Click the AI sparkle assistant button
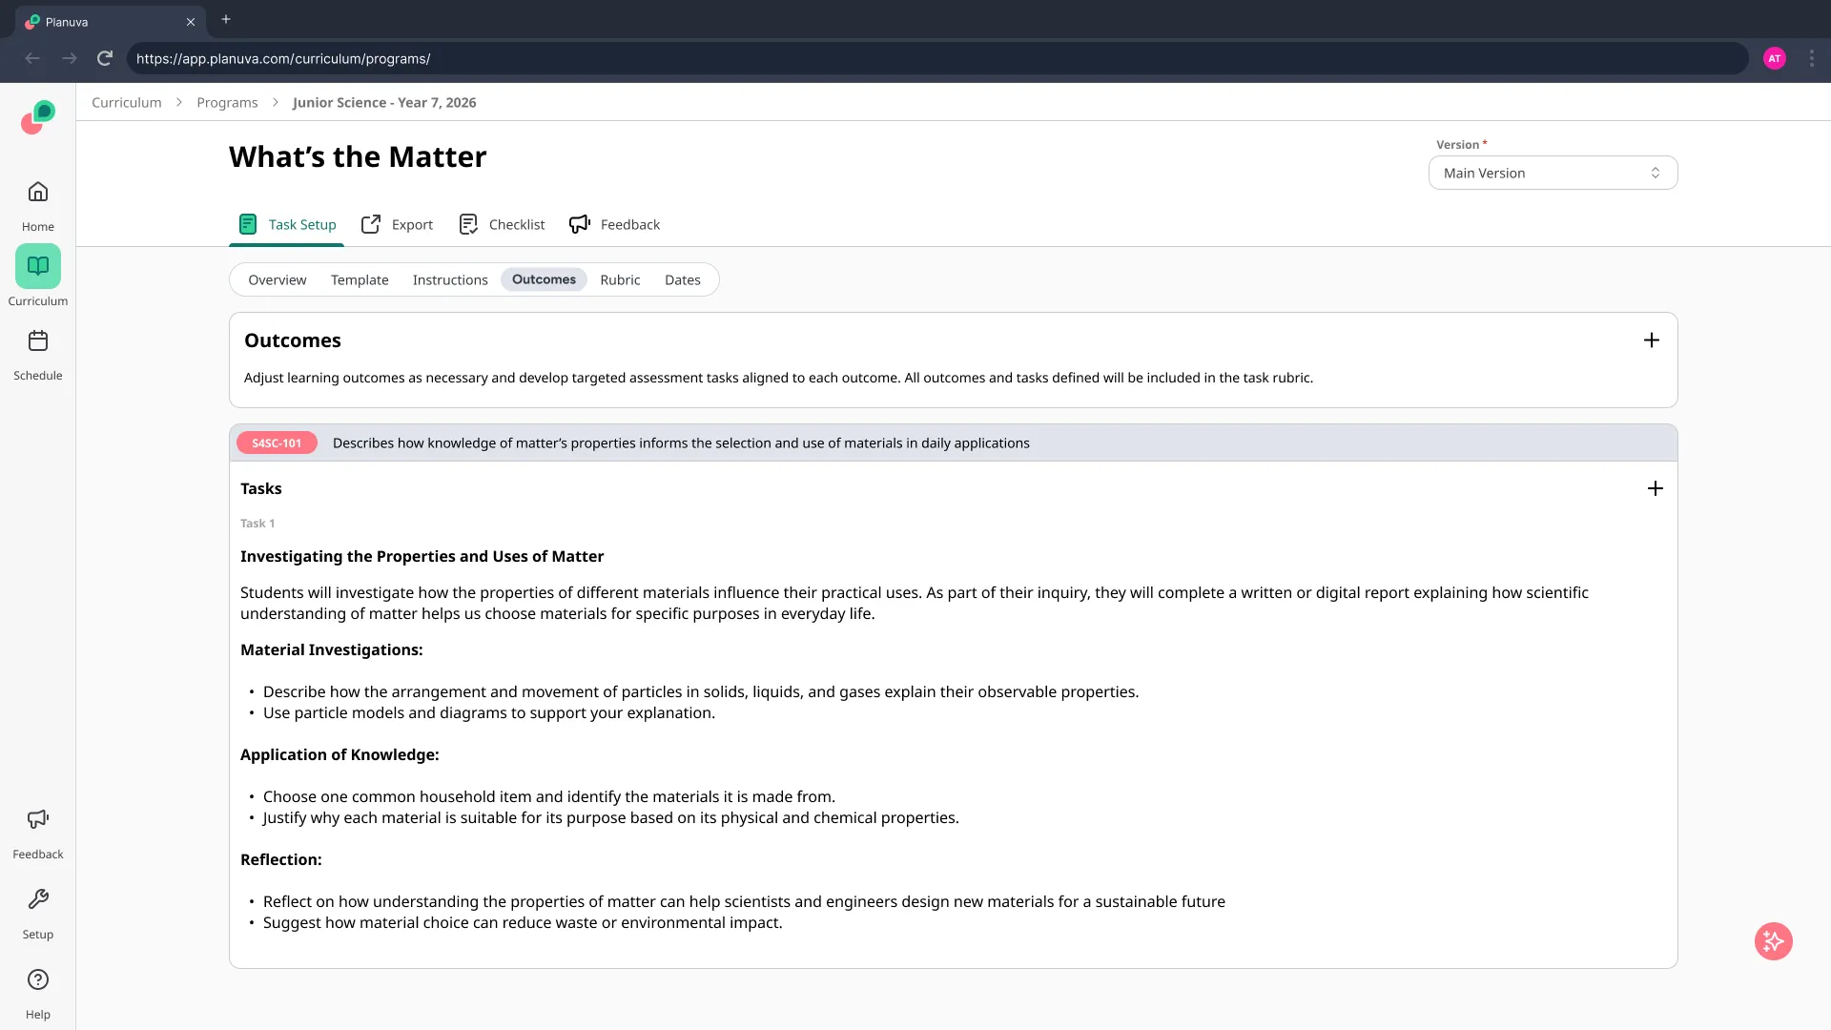The image size is (1831, 1030). point(1773,941)
